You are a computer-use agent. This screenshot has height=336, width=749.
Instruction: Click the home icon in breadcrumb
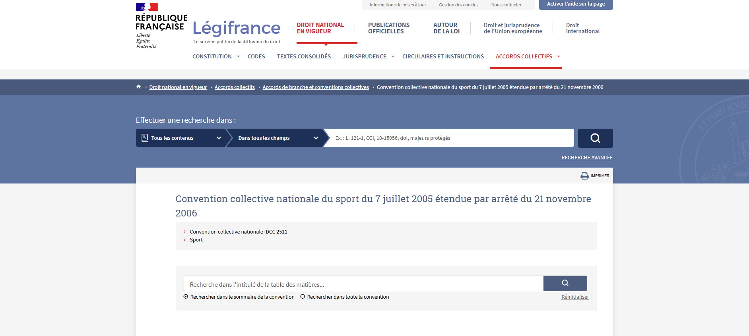click(138, 87)
